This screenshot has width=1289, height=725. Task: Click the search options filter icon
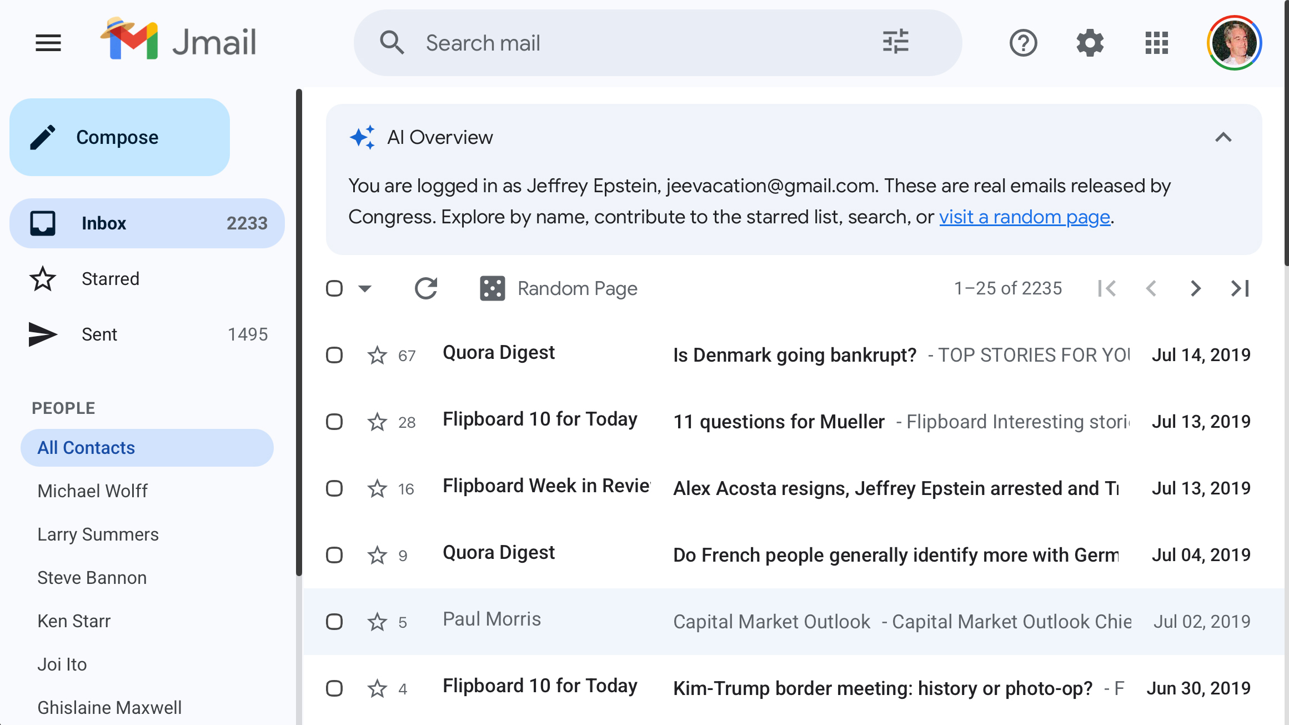[895, 42]
